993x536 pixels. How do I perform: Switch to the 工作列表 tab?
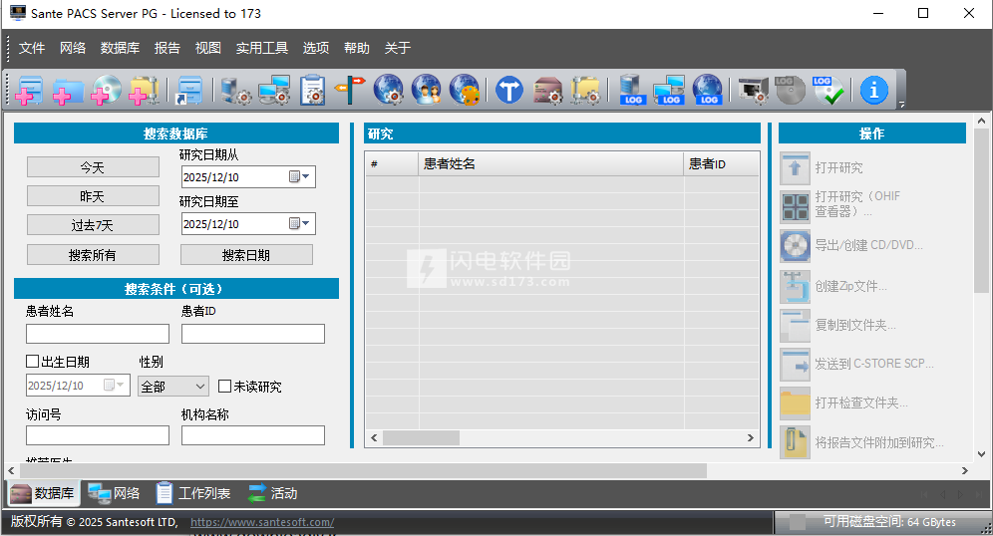pos(193,493)
